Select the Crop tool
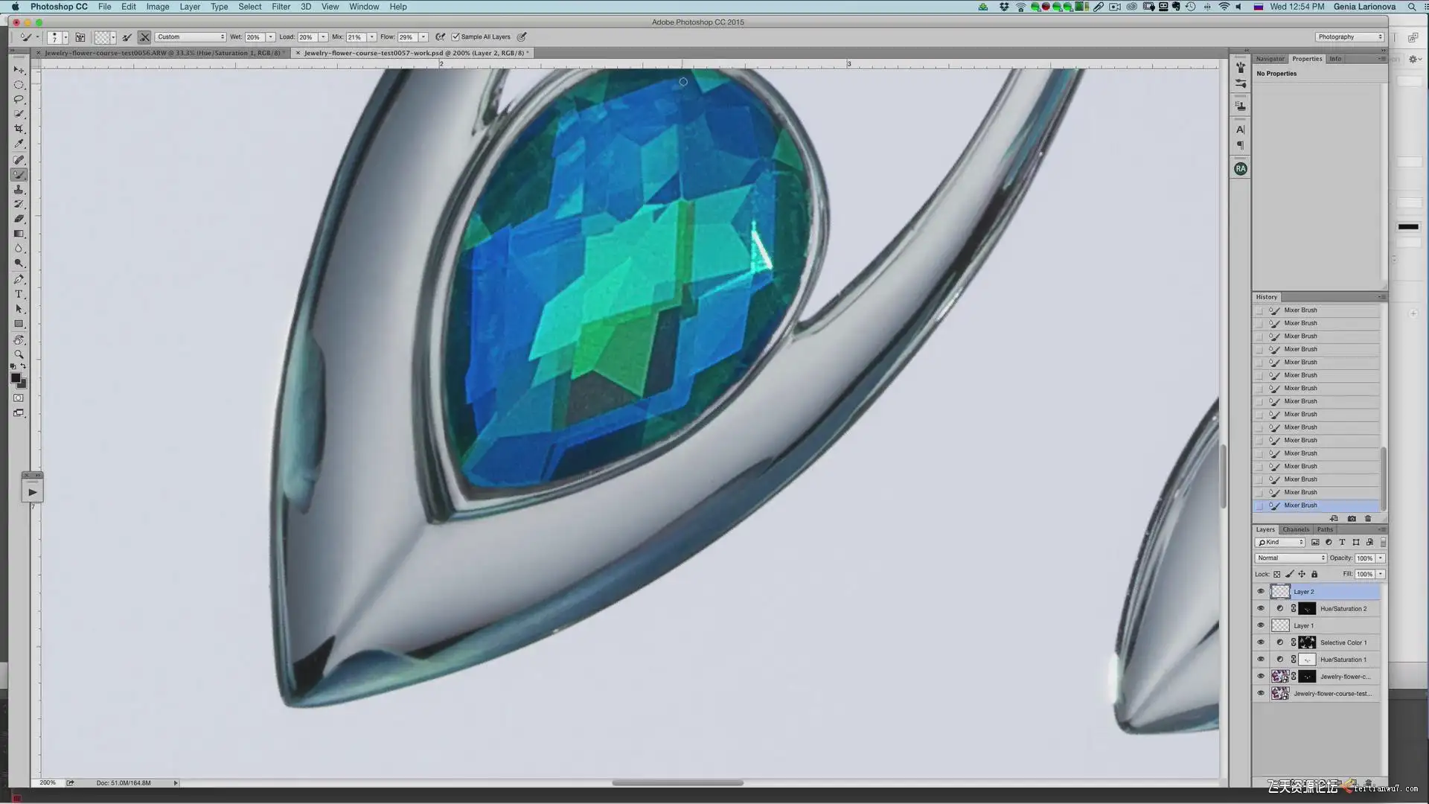The width and height of the screenshot is (1429, 804). [19, 129]
